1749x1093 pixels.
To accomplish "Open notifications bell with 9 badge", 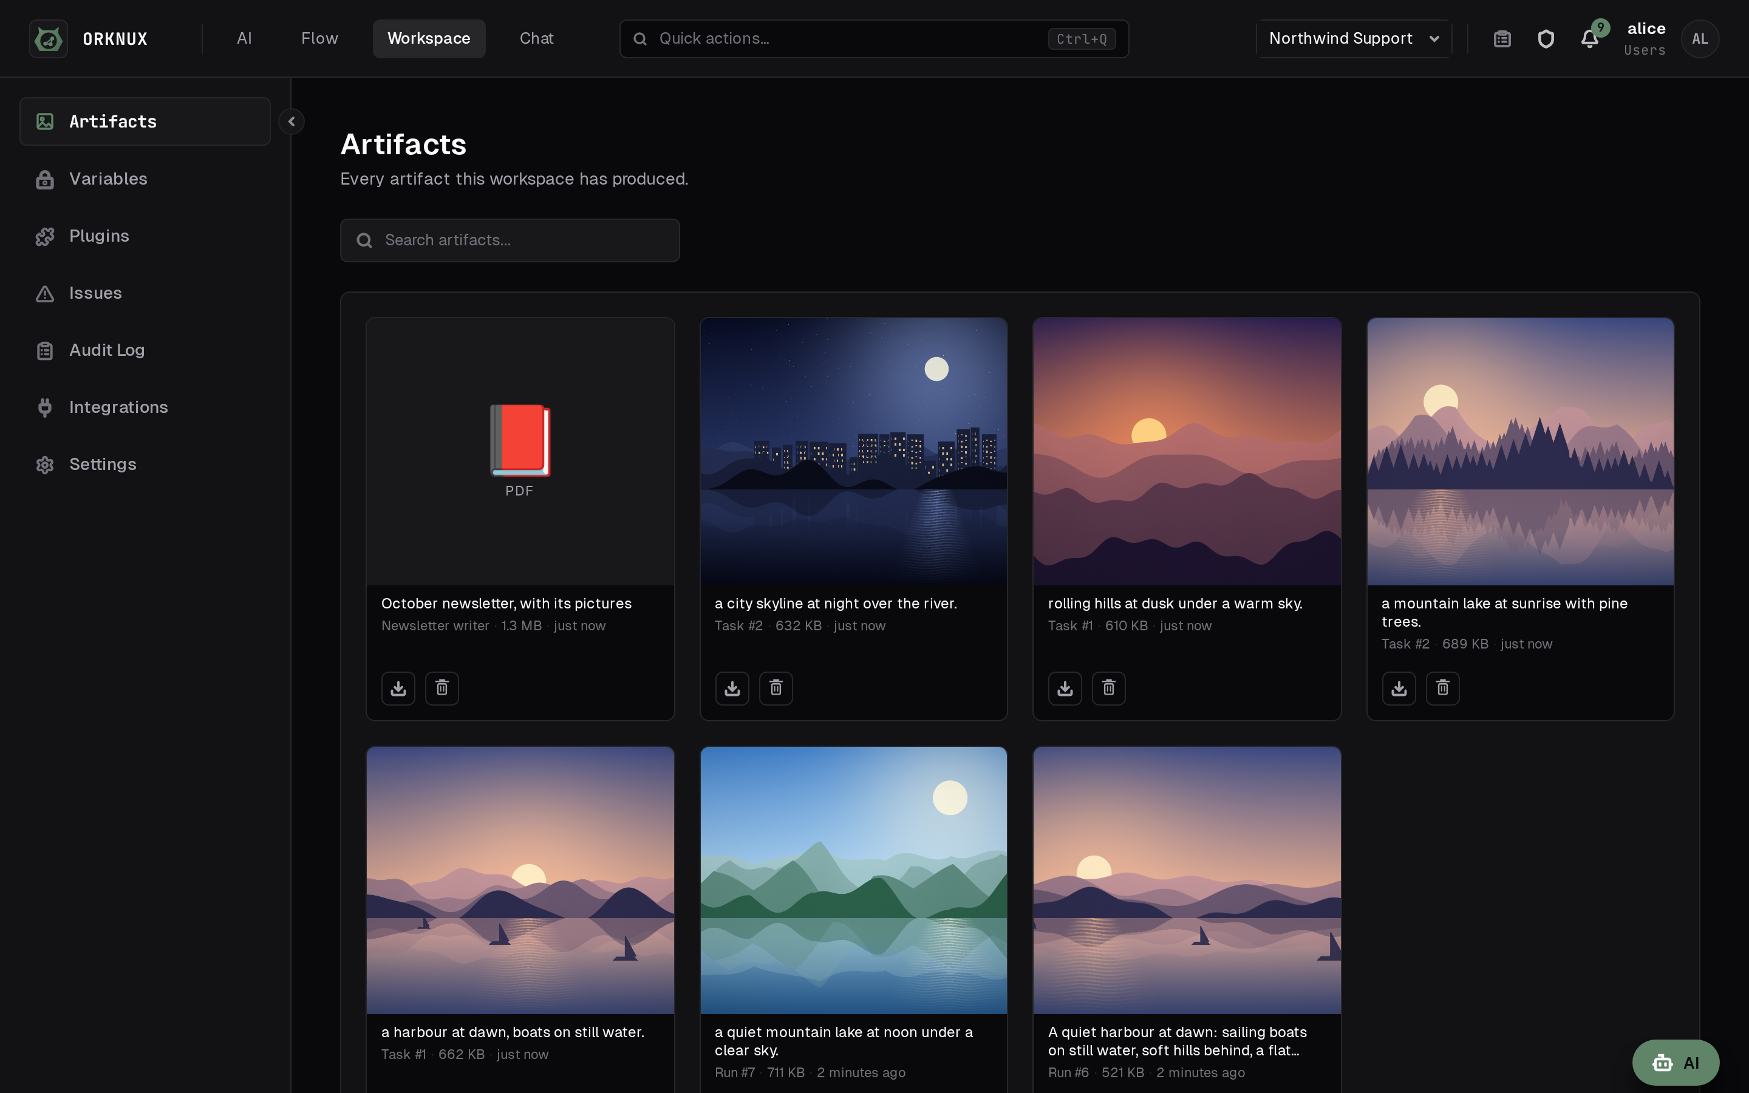I will pos(1589,38).
